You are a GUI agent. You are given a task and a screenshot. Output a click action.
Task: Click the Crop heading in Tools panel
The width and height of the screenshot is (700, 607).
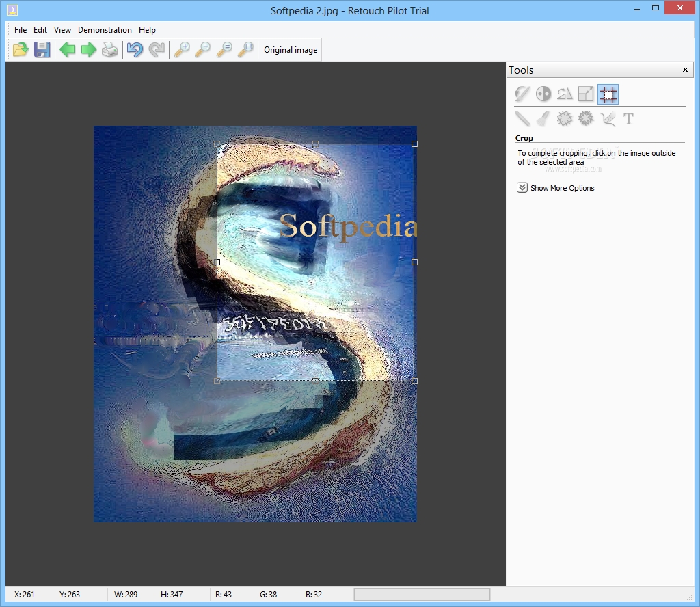[524, 138]
